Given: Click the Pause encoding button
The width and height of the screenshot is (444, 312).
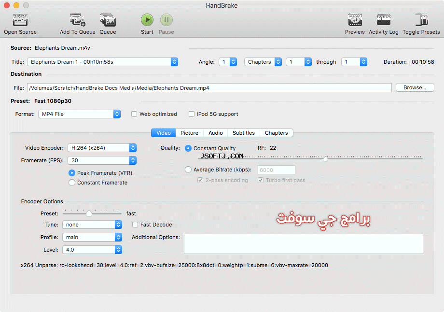Looking at the screenshot, I should [x=166, y=20].
